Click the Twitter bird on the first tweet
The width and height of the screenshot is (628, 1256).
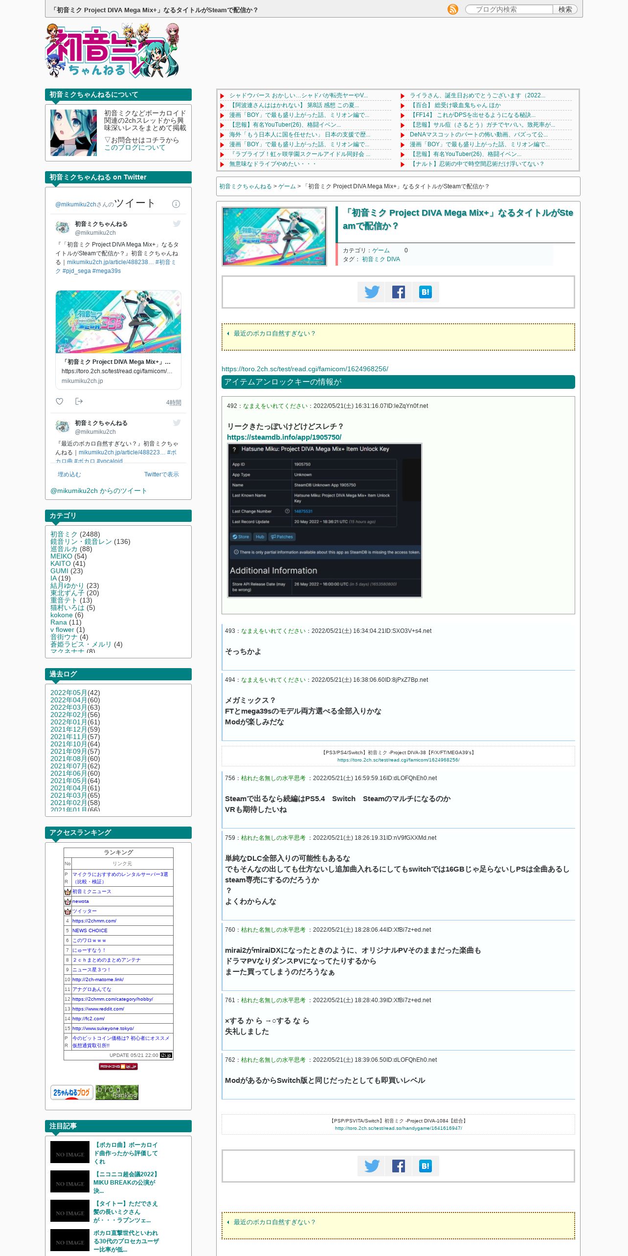(x=177, y=224)
